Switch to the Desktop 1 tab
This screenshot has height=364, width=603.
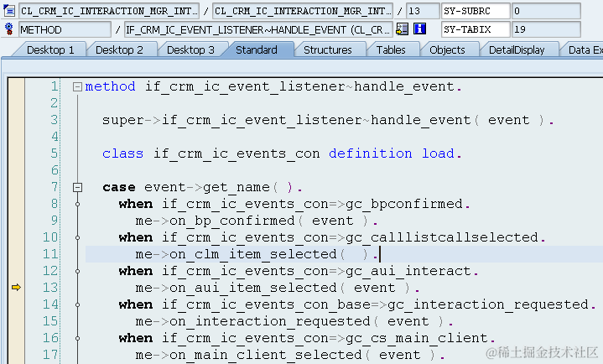50,50
